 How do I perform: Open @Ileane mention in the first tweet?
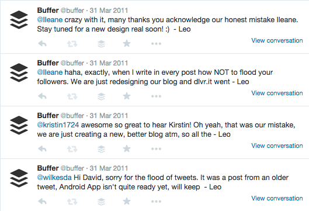pyautogui.click(x=50, y=20)
